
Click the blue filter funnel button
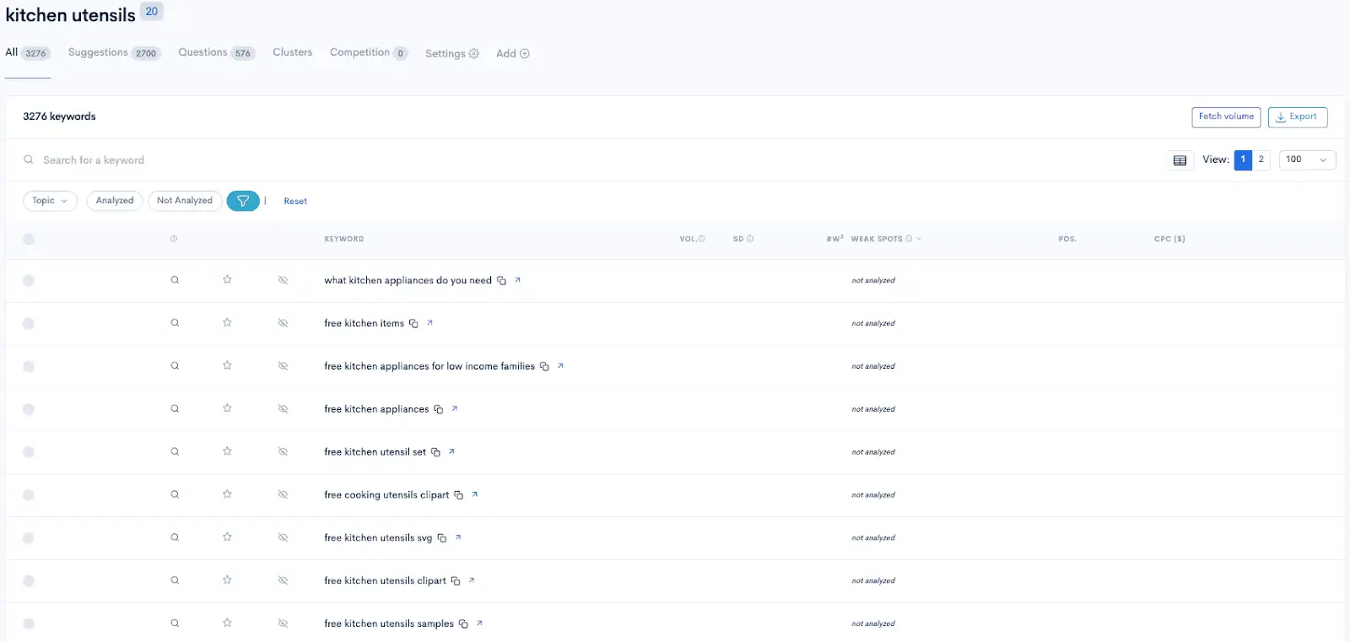tap(243, 201)
